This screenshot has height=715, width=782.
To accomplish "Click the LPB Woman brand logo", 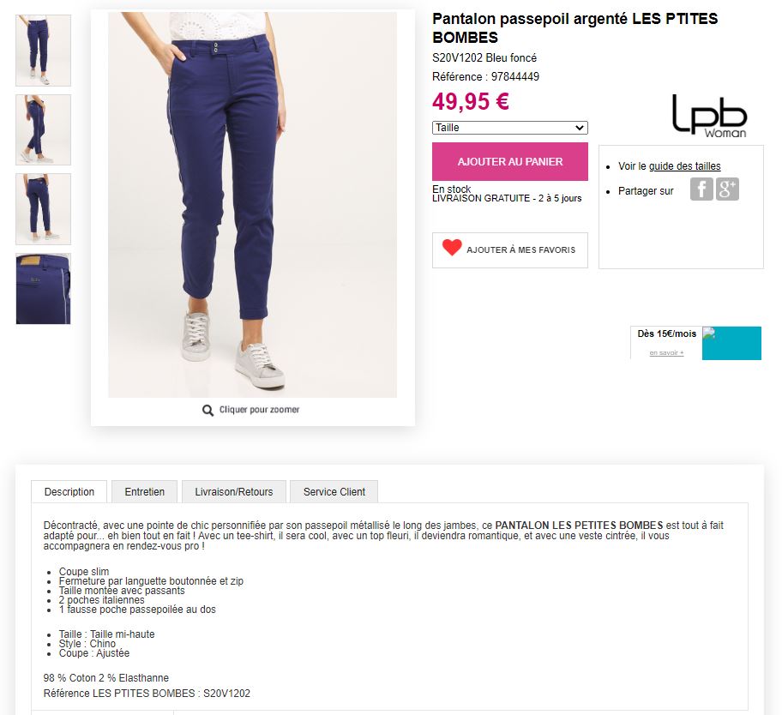I will click(x=709, y=117).
